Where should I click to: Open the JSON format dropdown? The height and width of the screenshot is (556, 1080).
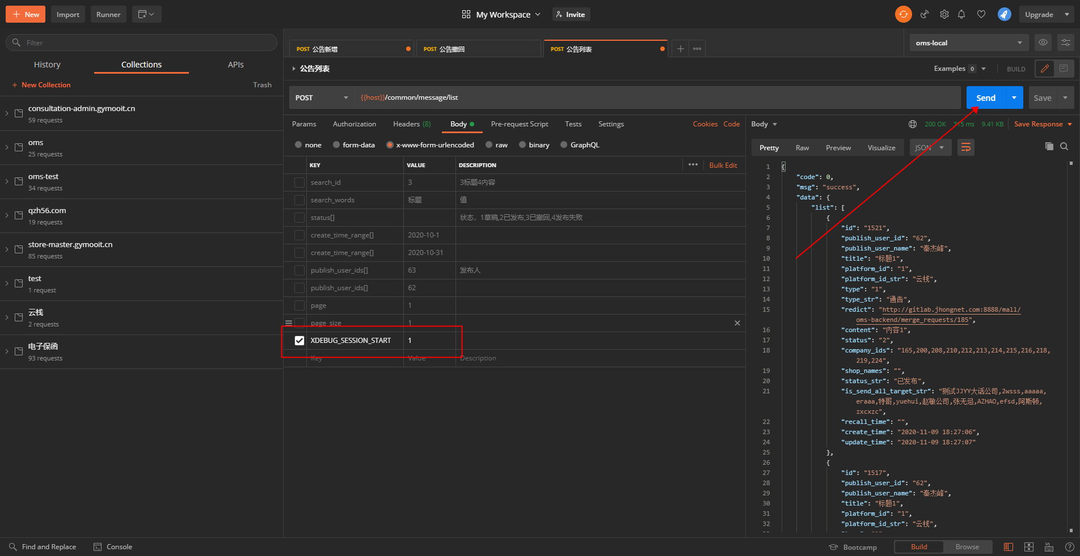click(930, 147)
